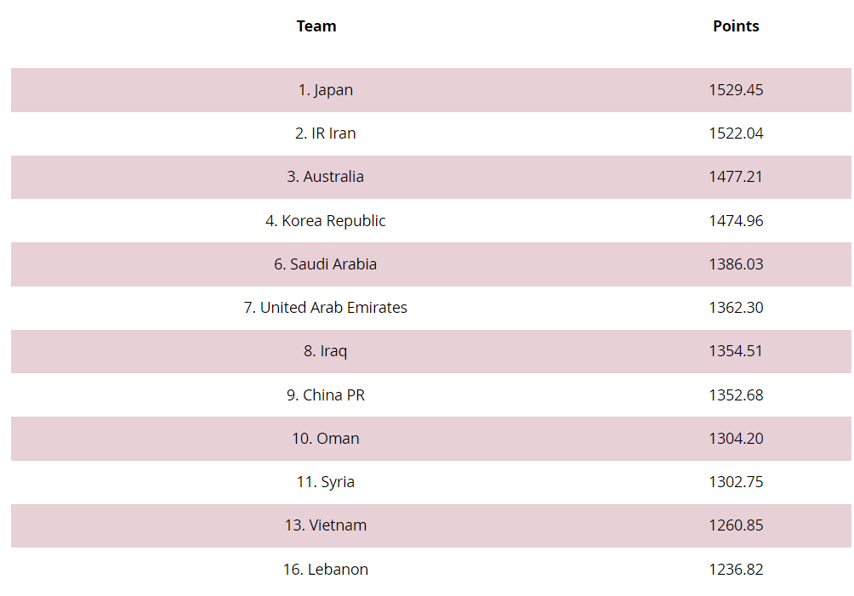Select the 10. Oman team cell

[325, 439]
